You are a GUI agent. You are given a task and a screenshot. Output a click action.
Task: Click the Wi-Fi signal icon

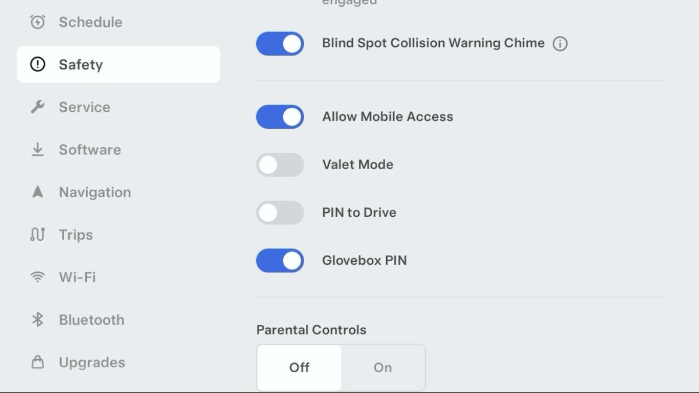[x=37, y=277]
